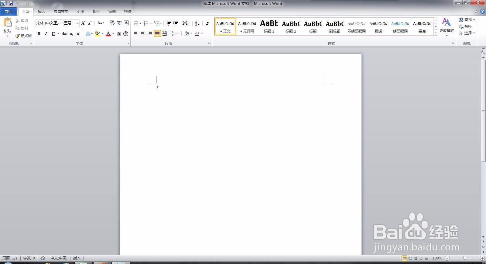The width and height of the screenshot is (486, 264).
Task: Apply the No Spacing (无间隔) style
Action: coord(247,26)
